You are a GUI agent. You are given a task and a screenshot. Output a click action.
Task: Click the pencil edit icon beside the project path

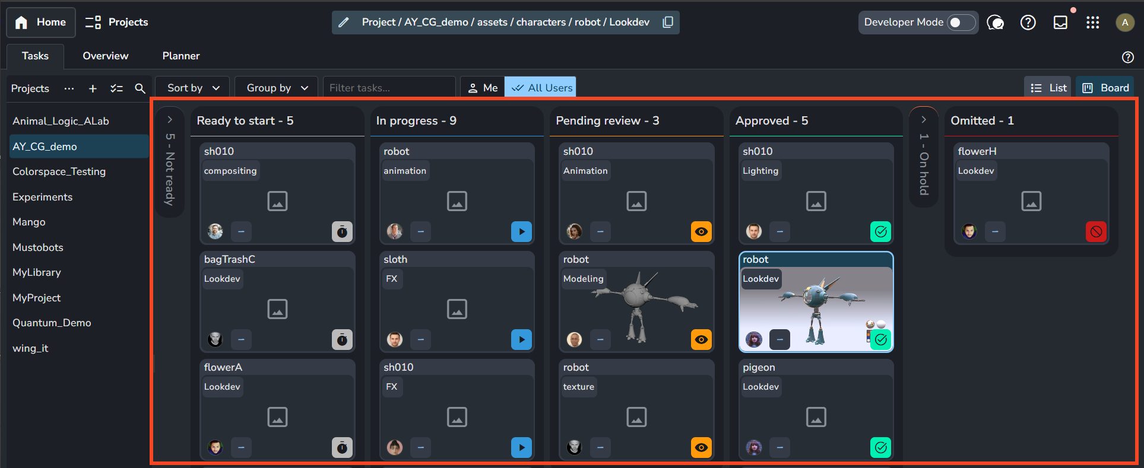[344, 23]
